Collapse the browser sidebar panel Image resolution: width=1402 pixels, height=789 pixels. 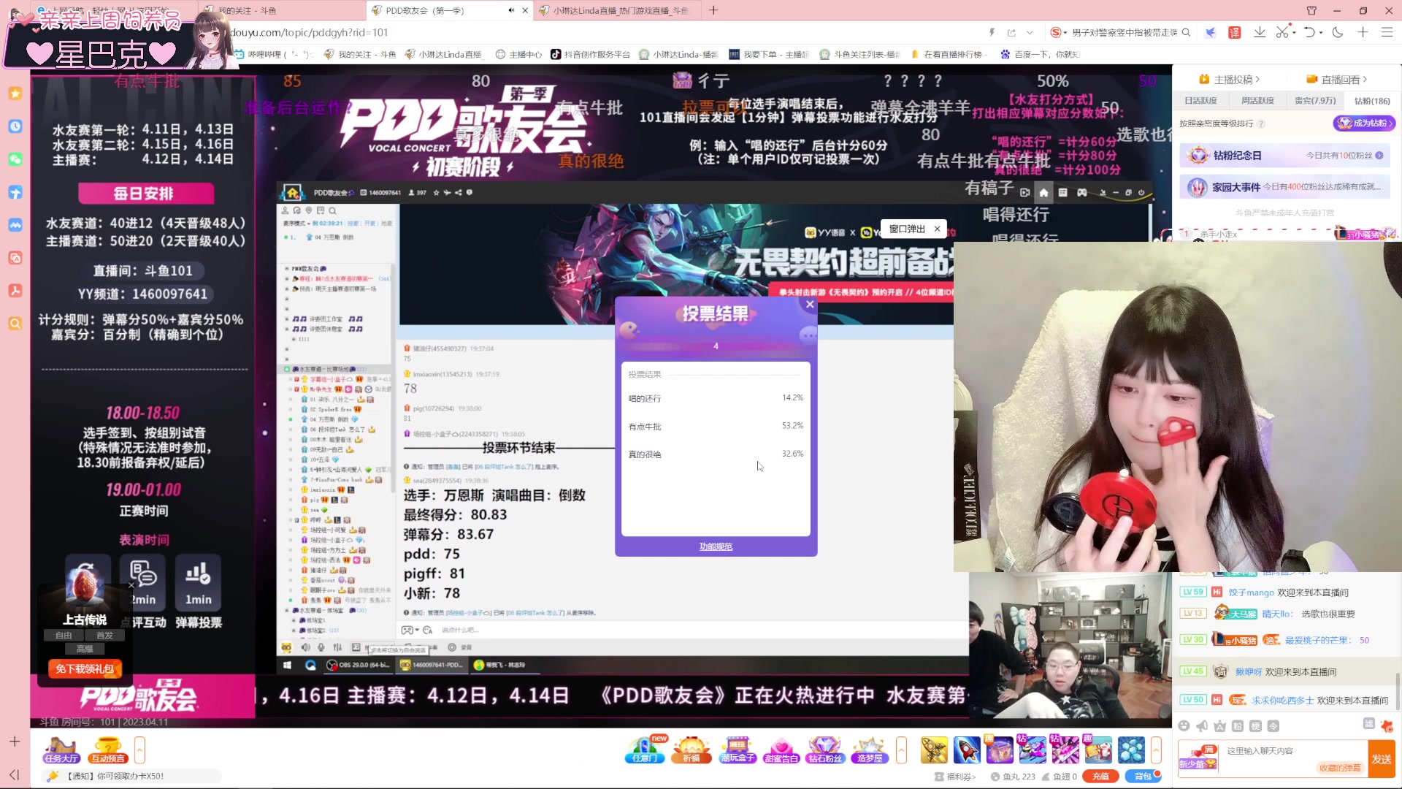click(15, 774)
